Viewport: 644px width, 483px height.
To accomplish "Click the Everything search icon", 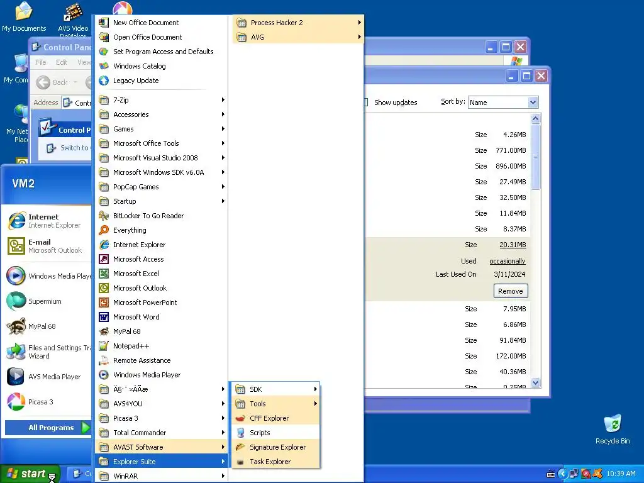I will [104, 230].
